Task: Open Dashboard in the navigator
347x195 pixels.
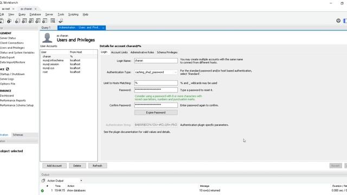Action: tap(7, 96)
